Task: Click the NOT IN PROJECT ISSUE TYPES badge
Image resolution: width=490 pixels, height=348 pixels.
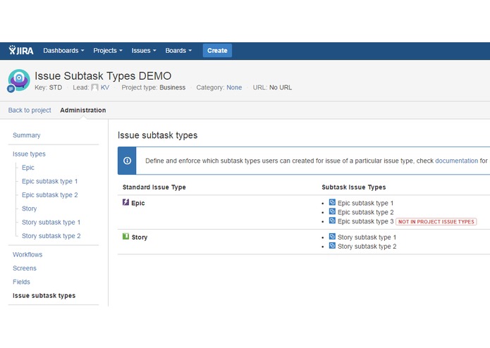Action: (436, 222)
